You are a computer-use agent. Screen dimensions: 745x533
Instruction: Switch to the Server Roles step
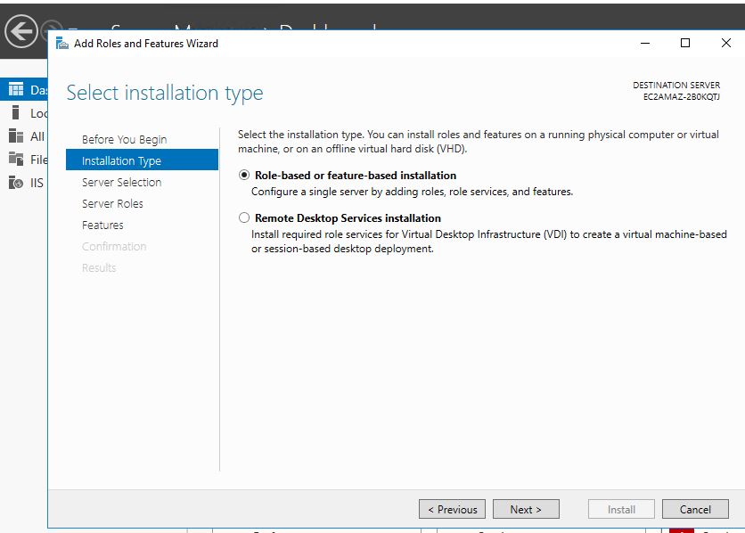pos(112,204)
